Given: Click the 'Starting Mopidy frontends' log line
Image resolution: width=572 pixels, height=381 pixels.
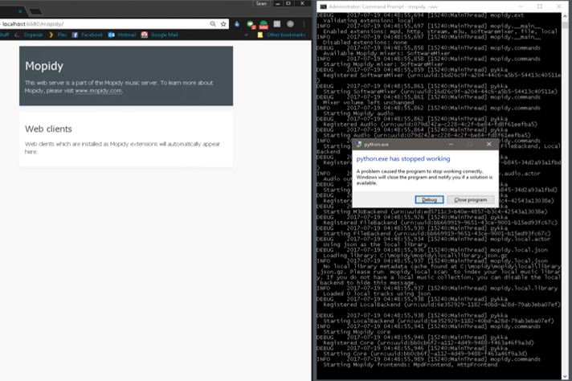Looking at the screenshot, I should [410, 365].
